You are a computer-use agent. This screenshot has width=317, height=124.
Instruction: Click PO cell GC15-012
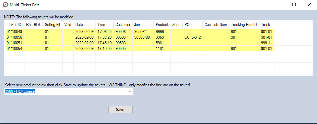coord(192,37)
